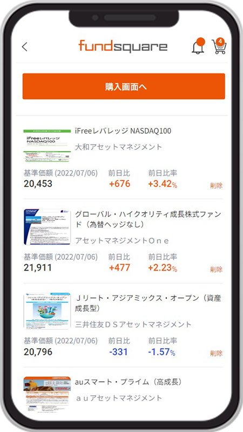The image size is (243, 432).
Task: Click 三井住友DSアセットマネジメント company name
Action: [133, 325]
